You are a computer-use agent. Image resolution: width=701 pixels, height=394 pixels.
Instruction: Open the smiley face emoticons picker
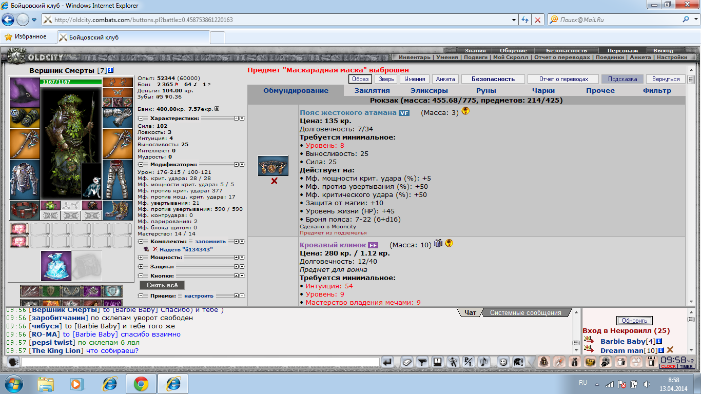pos(503,362)
